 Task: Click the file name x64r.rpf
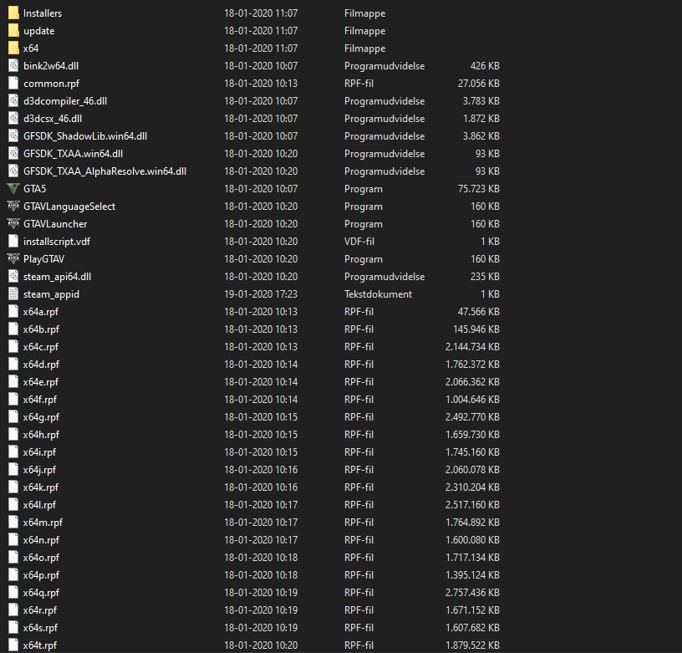pos(40,610)
